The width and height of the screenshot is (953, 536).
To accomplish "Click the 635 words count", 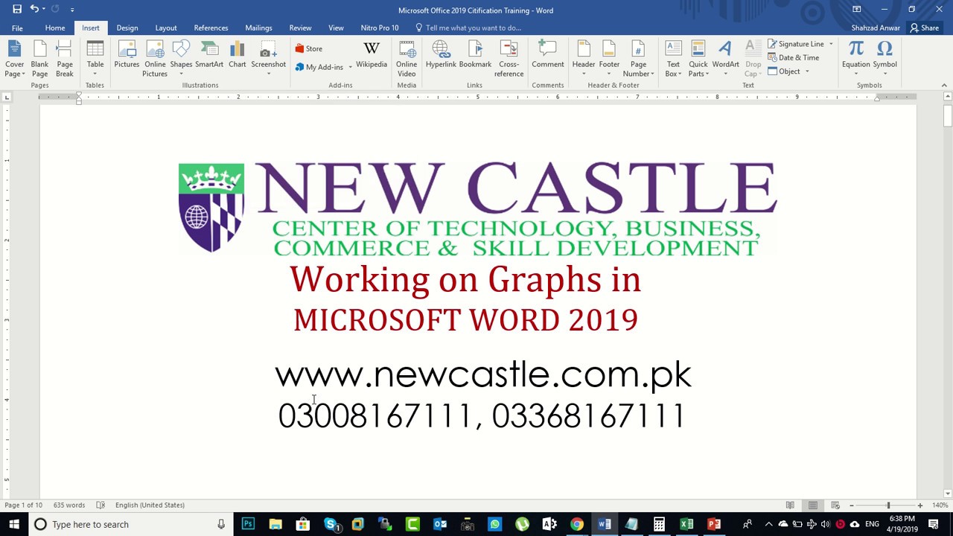I will point(68,505).
